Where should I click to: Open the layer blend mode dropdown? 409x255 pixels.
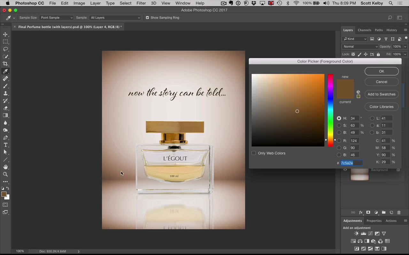point(360,47)
